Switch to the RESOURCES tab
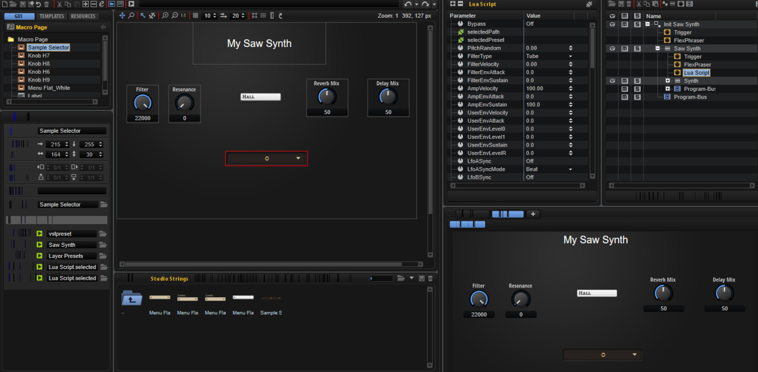 pos(83,16)
